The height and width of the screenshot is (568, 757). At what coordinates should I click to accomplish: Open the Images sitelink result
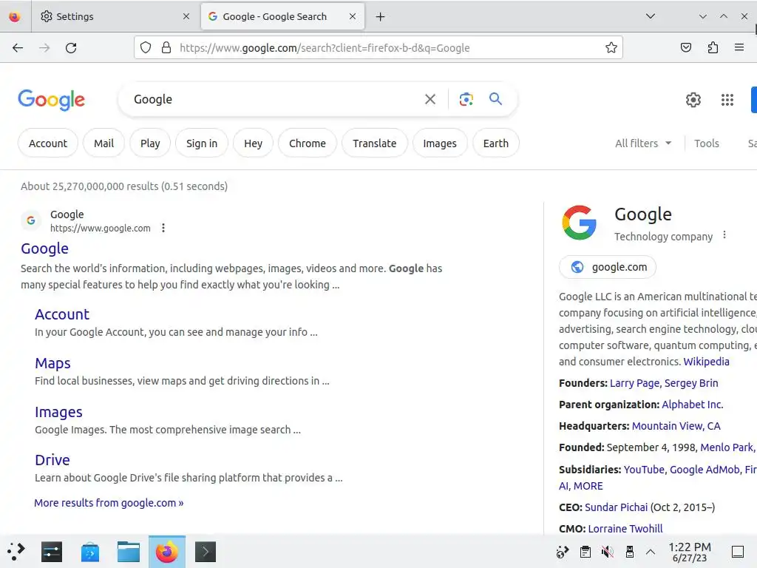tap(58, 412)
